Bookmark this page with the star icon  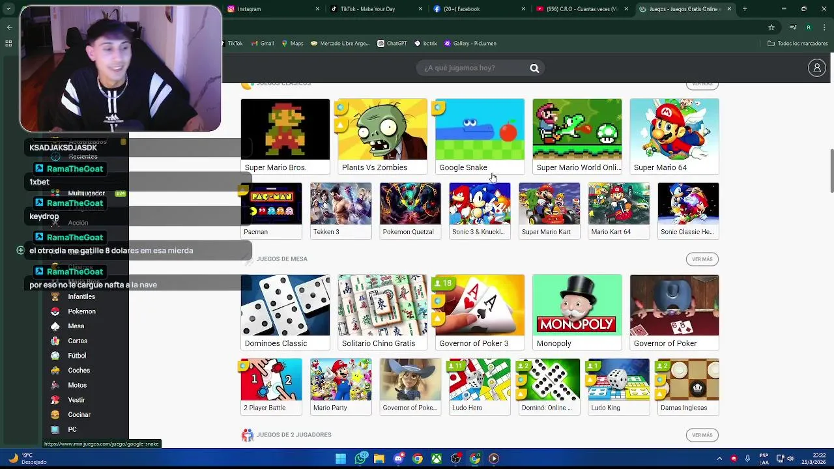pyautogui.click(x=771, y=27)
